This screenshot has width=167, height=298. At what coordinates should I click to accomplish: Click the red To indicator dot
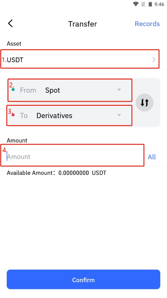coord(13,115)
